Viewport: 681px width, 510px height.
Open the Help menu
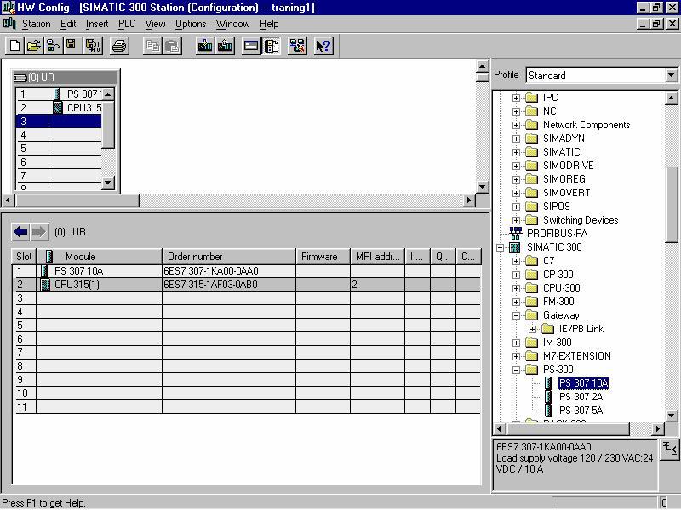click(x=269, y=24)
